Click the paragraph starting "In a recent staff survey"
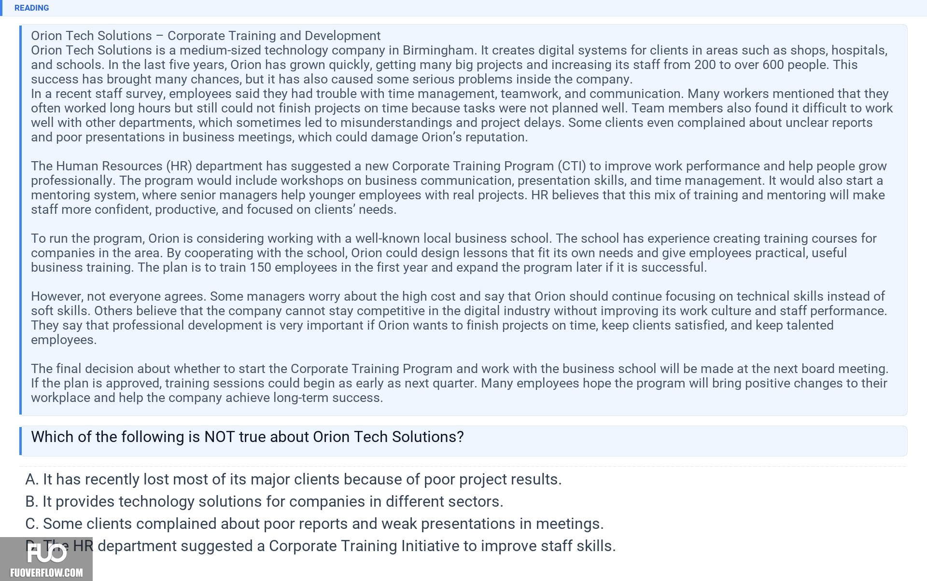Image resolution: width=927 pixels, height=581 pixels. (x=462, y=115)
